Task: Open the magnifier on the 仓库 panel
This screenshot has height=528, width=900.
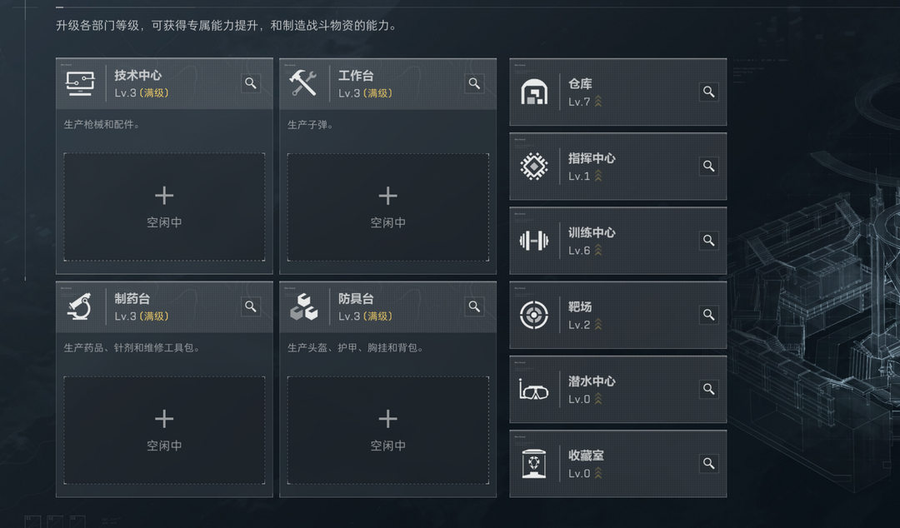Action: tap(708, 92)
